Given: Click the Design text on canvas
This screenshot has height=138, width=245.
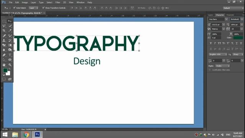Looking at the screenshot, I should pos(87,61).
